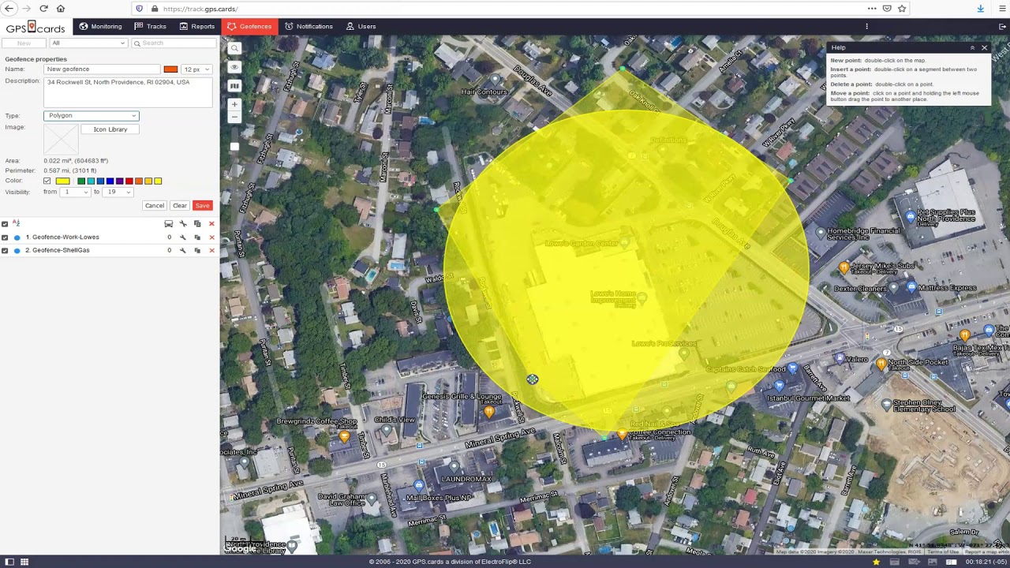This screenshot has height=568, width=1010.
Task: Click the GPS cards logo
Action: tap(36, 27)
